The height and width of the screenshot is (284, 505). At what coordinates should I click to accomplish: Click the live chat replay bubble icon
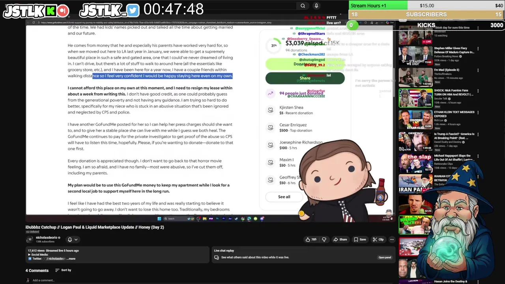click(x=216, y=258)
